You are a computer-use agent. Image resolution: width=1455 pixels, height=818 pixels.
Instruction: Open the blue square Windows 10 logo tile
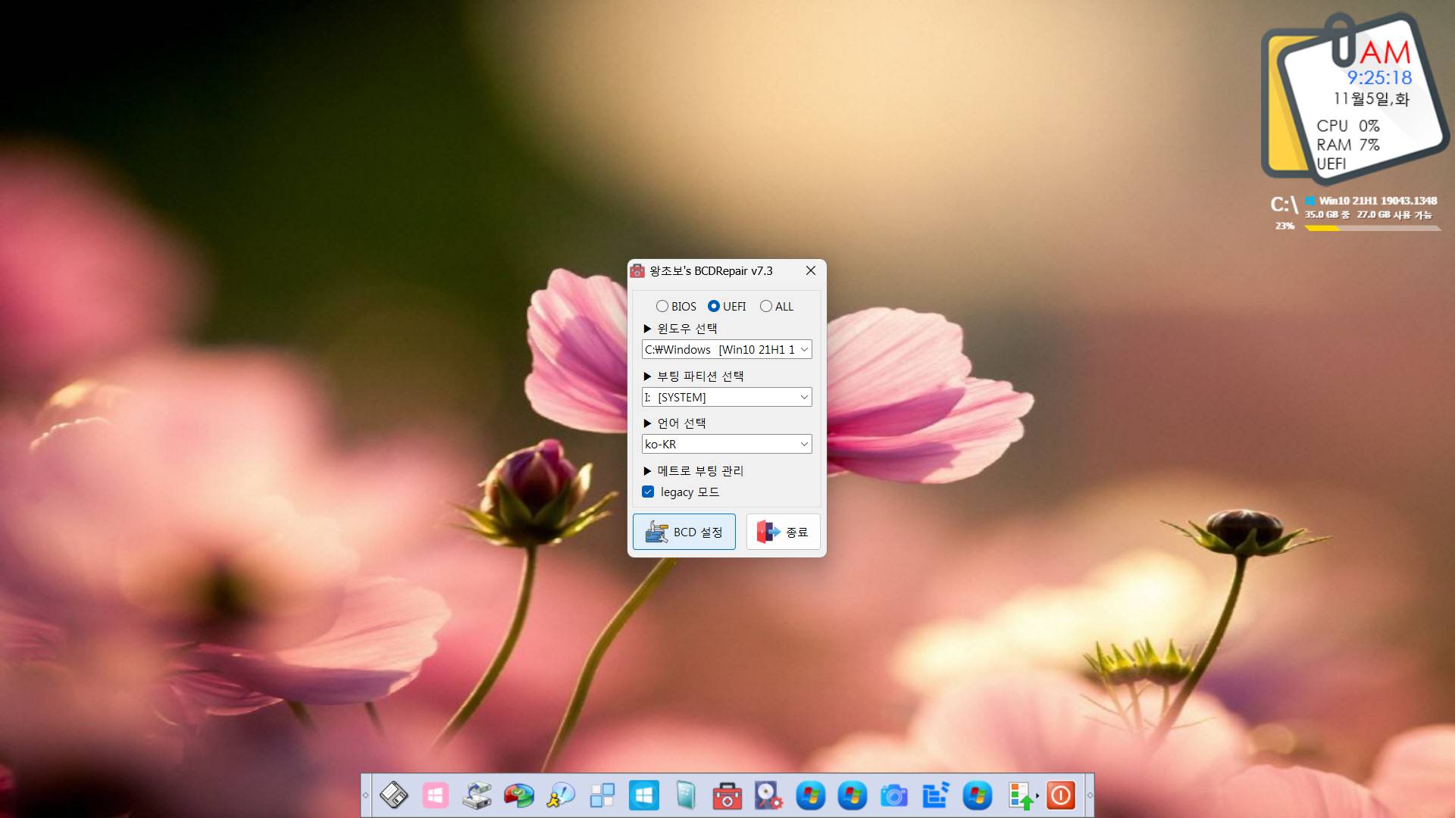[x=644, y=795]
